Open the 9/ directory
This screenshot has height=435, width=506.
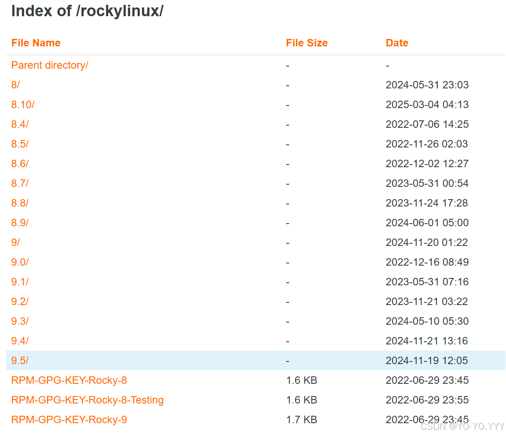click(x=15, y=242)
